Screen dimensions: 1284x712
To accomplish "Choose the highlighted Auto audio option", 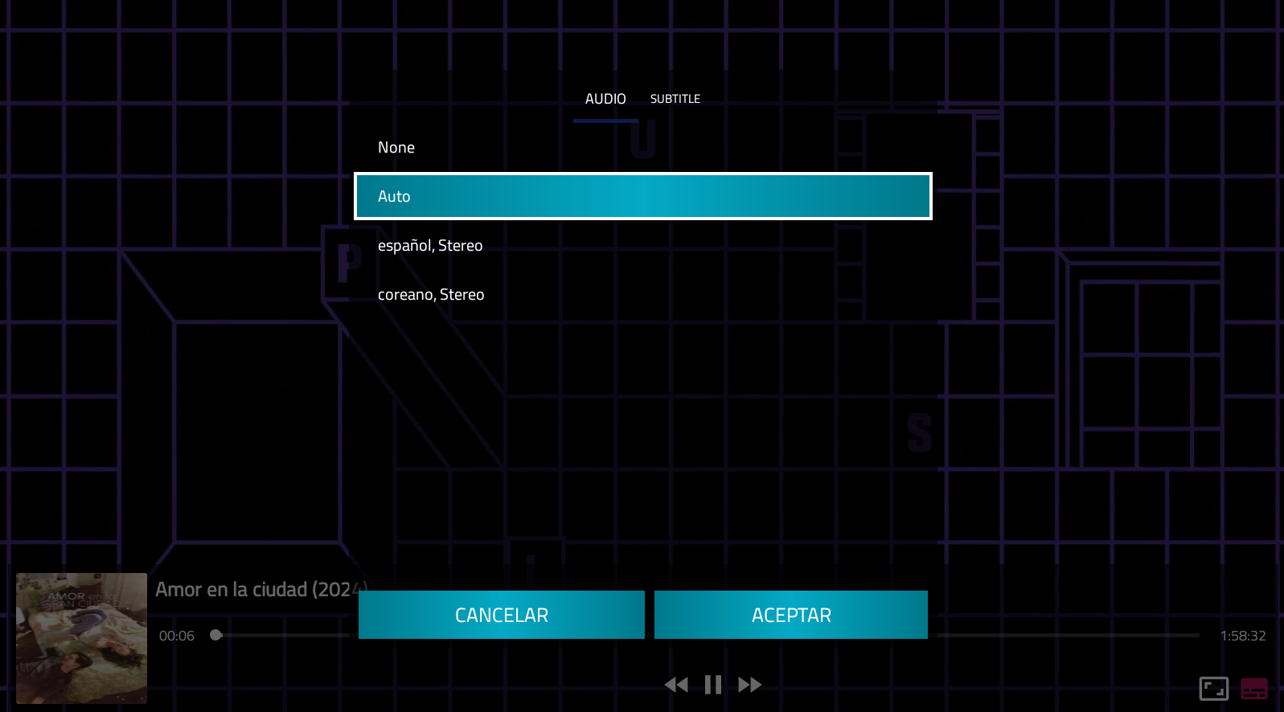I will pos(642,196).
